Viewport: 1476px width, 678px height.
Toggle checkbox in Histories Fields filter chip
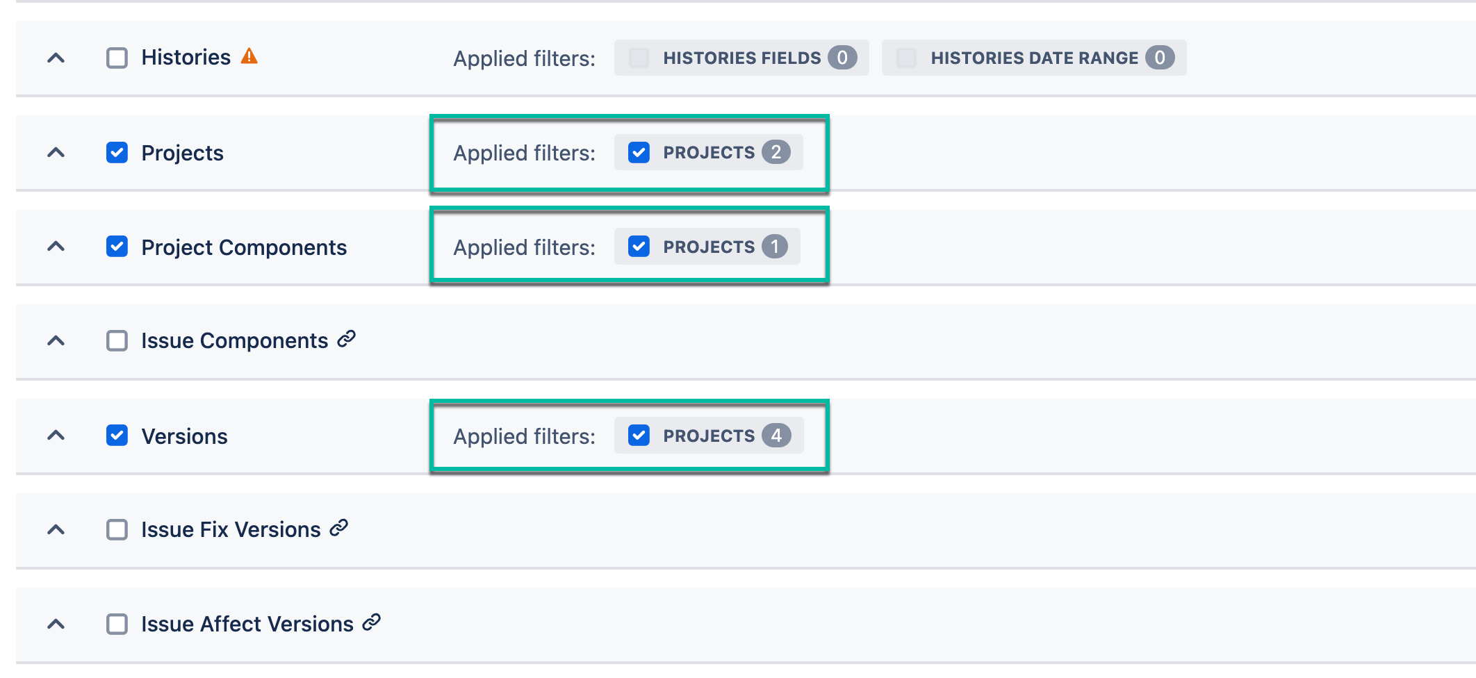[x=637, y=58]
